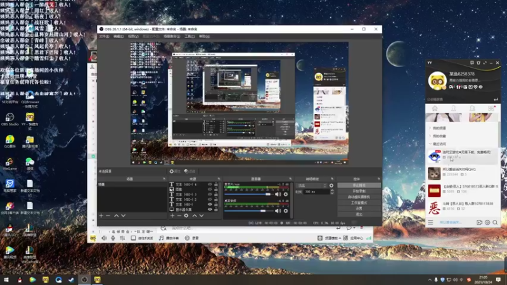
Task: Open OBS Studio desktop shortcut
Action: [10, 119]
